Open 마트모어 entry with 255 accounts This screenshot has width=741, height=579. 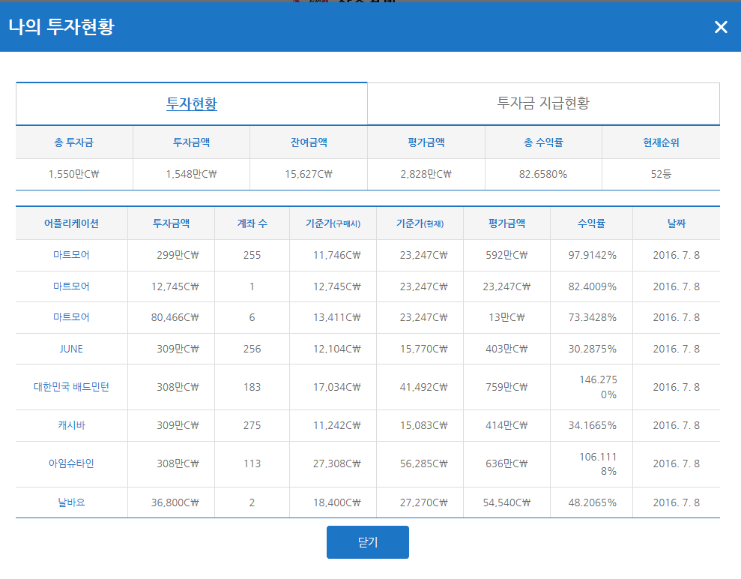(x=71, y=255)
